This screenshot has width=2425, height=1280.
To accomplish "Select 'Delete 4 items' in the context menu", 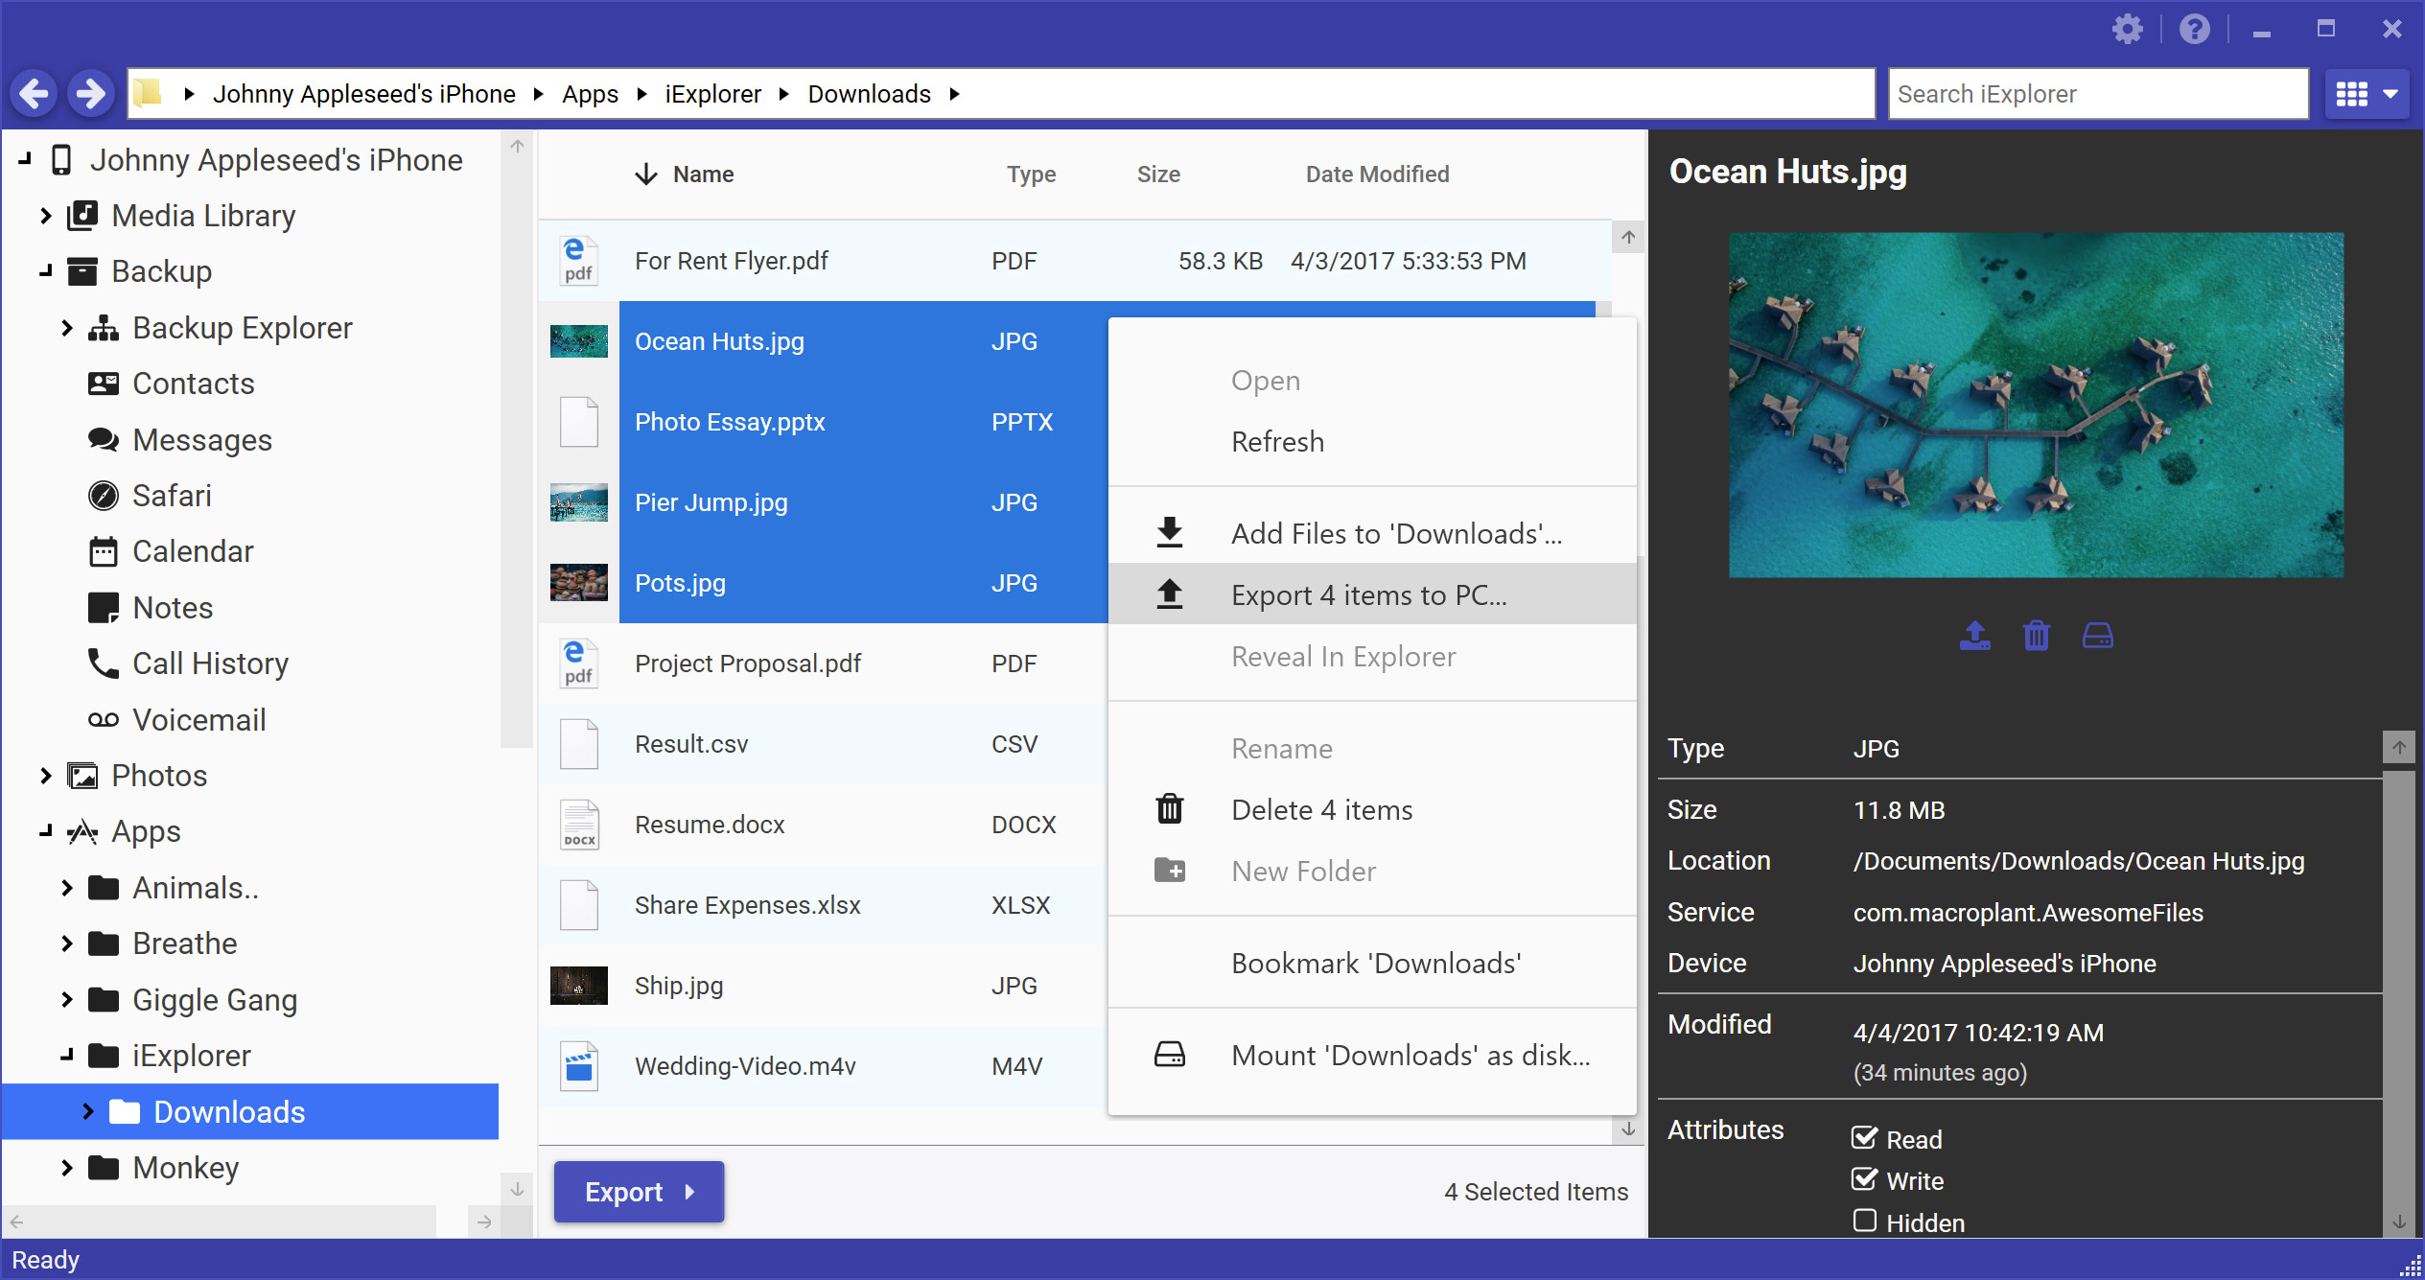I will coord(1321,810).
